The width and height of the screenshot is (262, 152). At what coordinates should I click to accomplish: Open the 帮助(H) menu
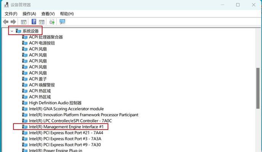tap(67, 14)
